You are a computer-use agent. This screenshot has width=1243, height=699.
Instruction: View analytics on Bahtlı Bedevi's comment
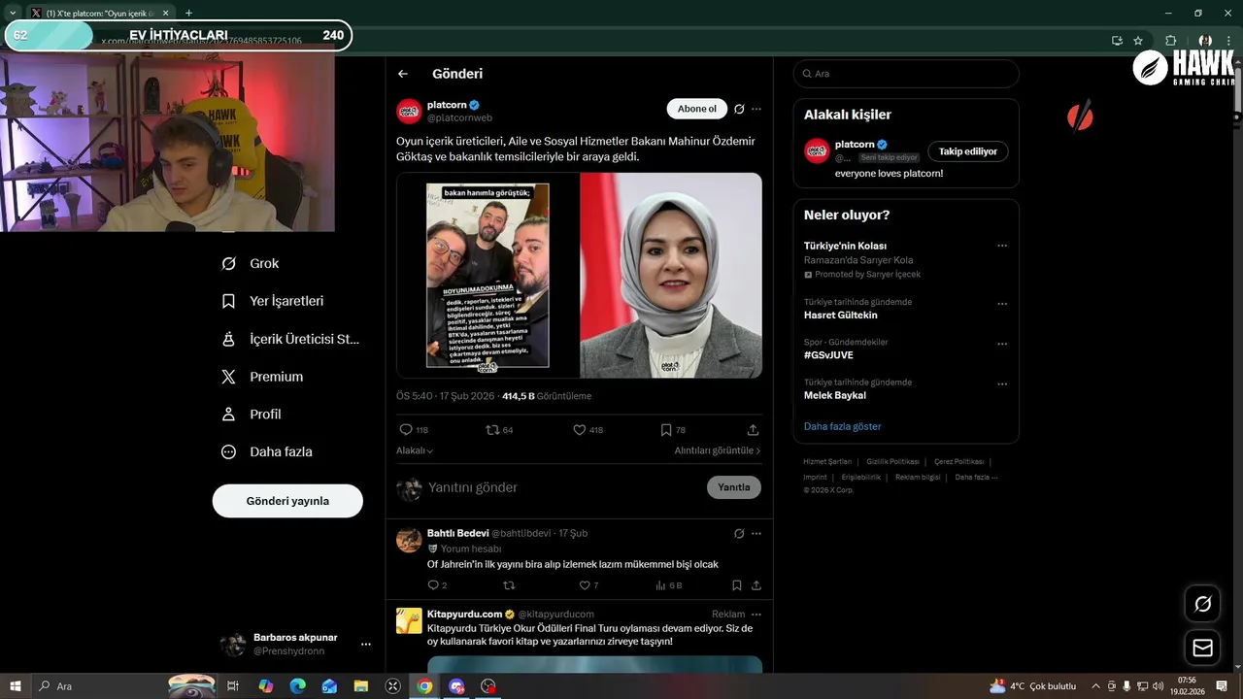[660, 585]
